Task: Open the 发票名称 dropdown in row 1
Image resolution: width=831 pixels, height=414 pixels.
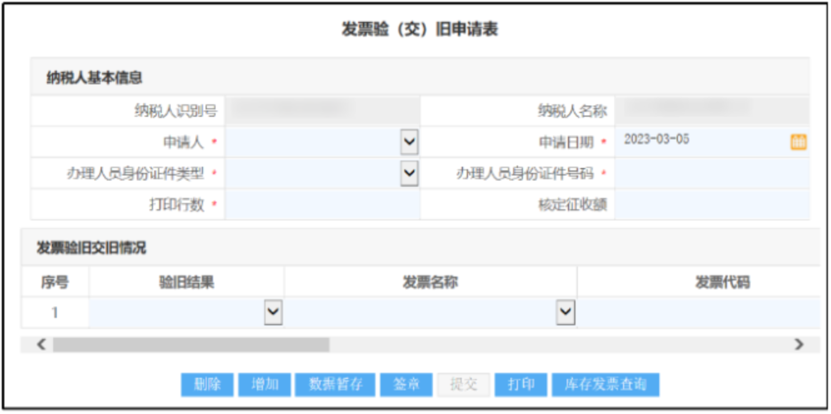Action: tap(565, 312)
